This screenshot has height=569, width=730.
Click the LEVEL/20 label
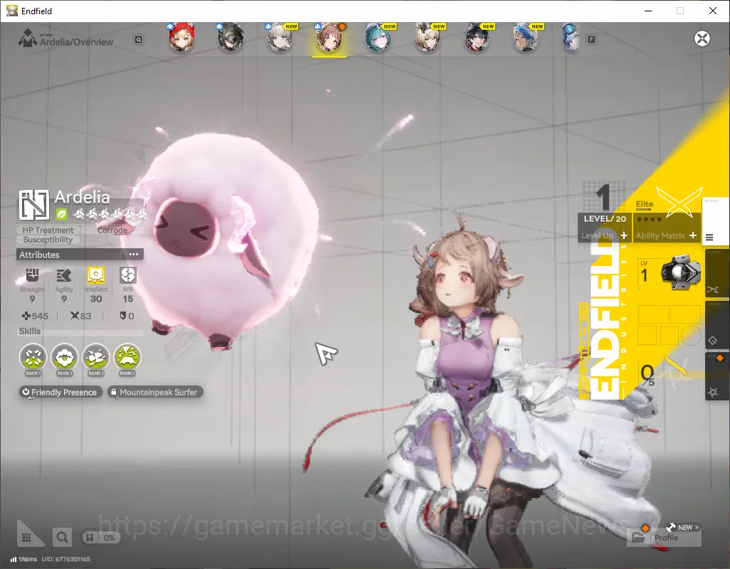[605, 218]
